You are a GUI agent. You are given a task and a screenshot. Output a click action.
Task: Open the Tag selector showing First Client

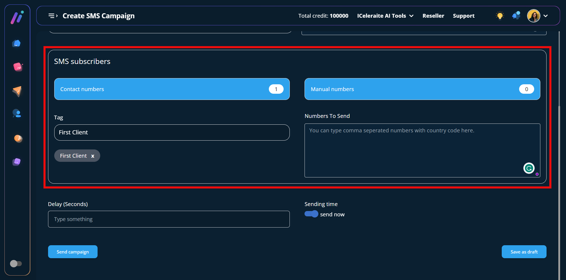coord(172,133)
